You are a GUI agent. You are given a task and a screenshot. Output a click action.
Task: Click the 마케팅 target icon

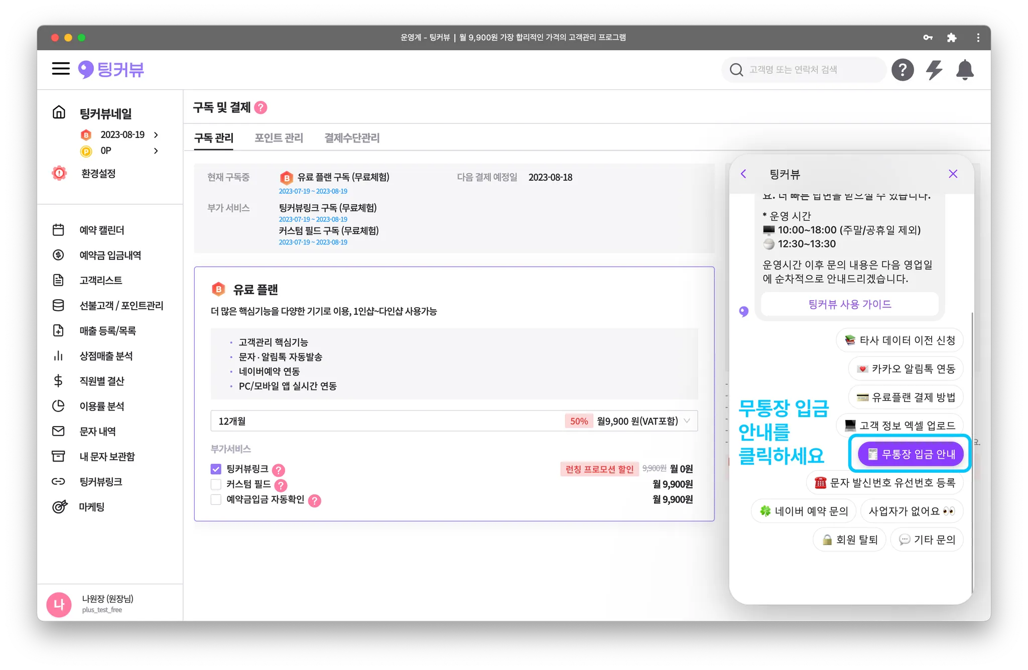click(59, 507)
